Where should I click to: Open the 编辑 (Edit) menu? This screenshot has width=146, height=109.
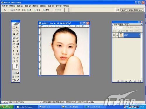(12, 6)
